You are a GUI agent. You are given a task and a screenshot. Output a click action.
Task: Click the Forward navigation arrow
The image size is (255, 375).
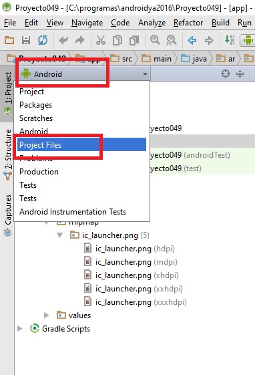pos(209,40)
